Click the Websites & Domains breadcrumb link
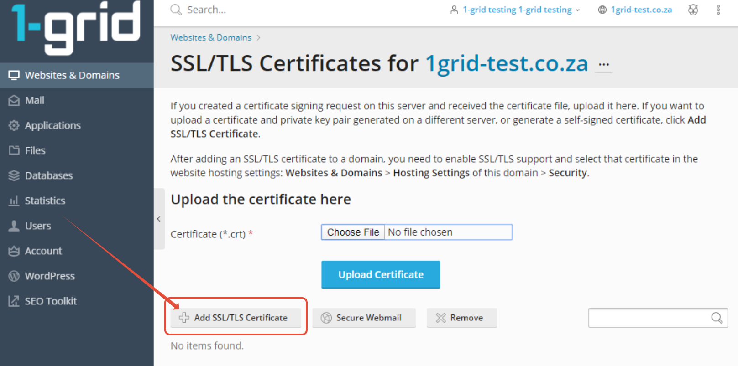The height and width of the screenshot is (366, 738). pos(211,37)
